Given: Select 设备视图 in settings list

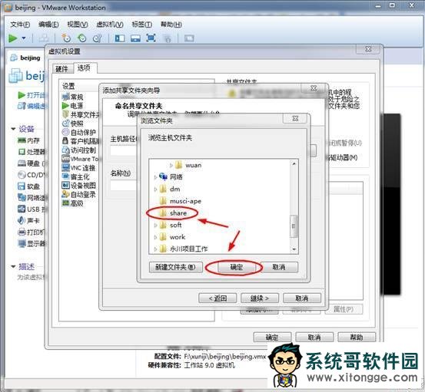Looking at the screenshot, I should (79, 186).
